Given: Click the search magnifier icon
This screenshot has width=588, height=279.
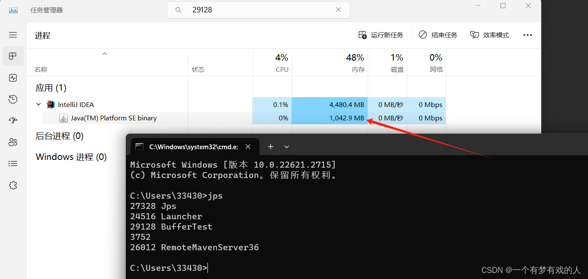Looking at the screenshot, I should (178, 10).
